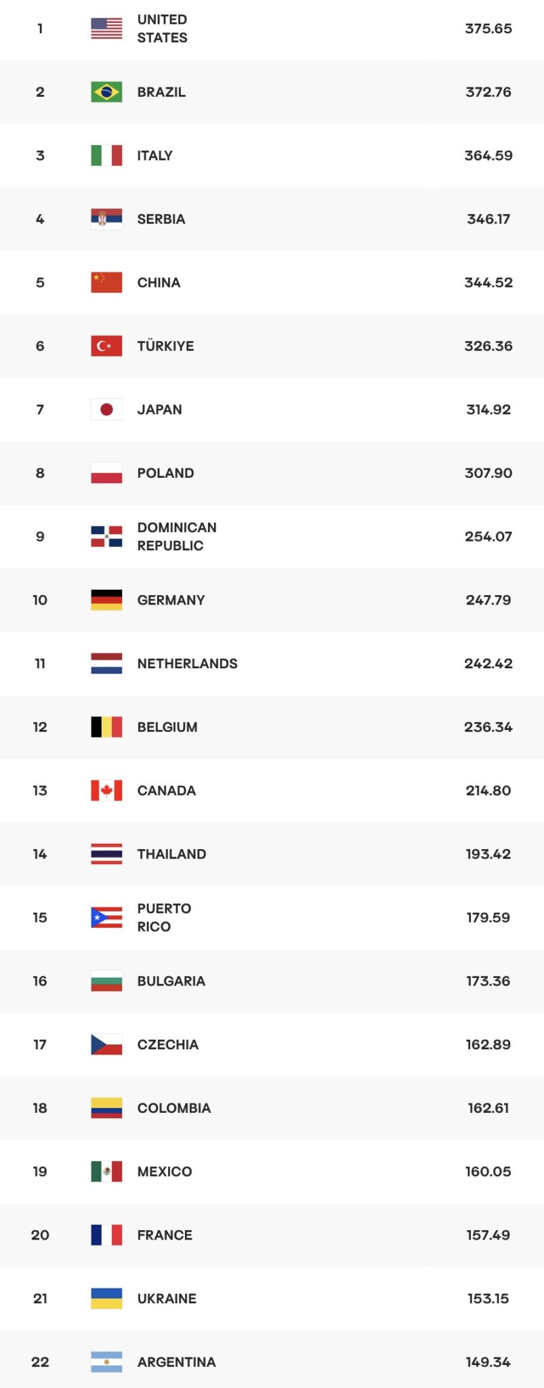The height and width of the screenshot is (1388, 544).
Task: Click the Japan flag icon
Action: 106,409
